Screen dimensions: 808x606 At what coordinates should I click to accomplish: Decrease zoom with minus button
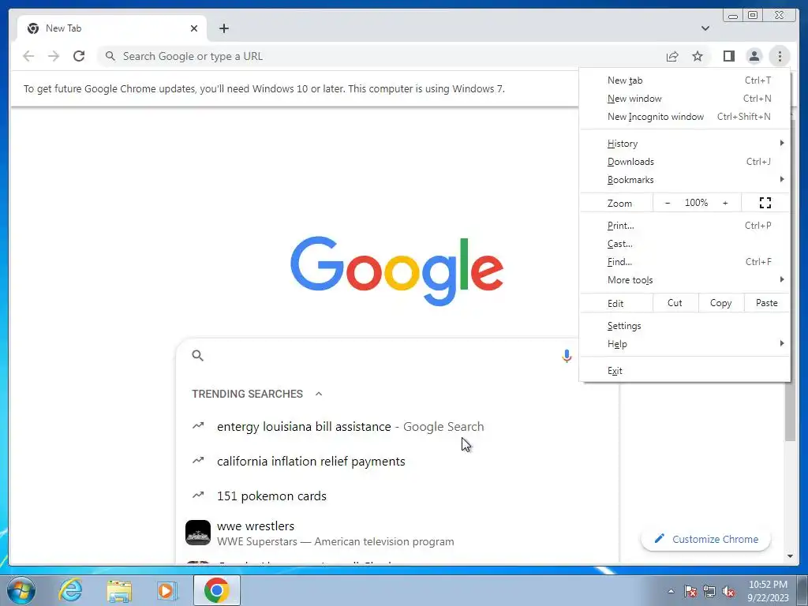click(x=668, y=203)
